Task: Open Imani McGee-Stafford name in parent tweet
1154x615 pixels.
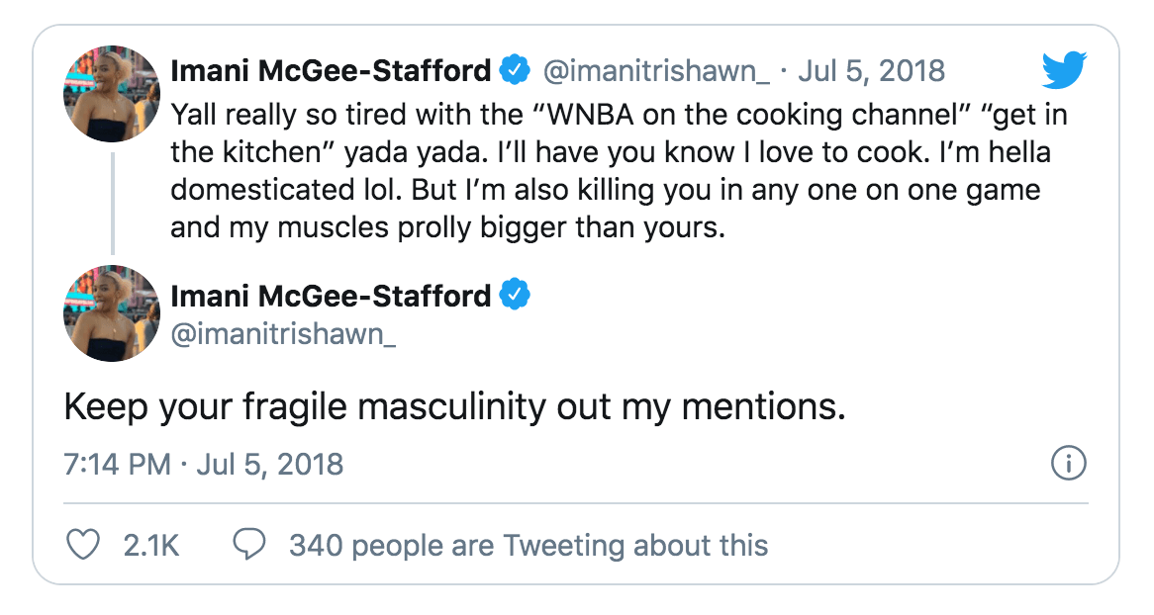Action: [x=331, y=71]
